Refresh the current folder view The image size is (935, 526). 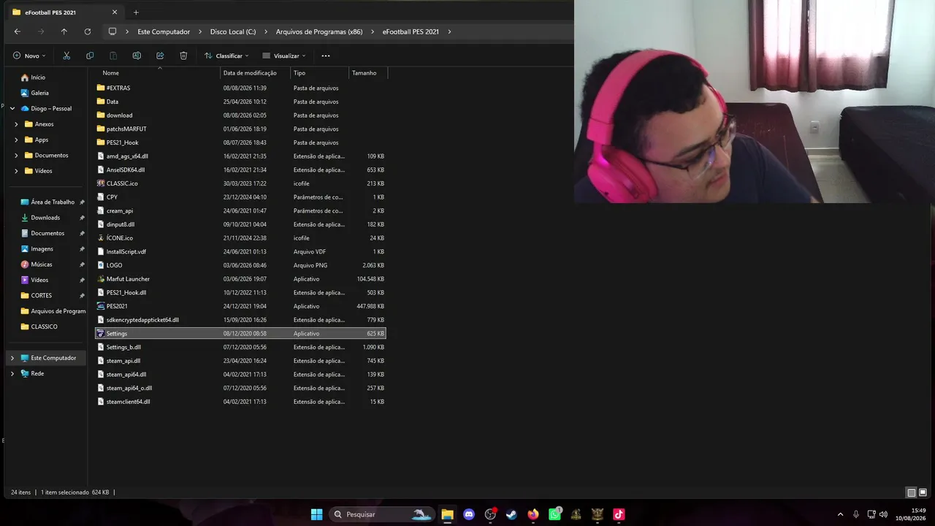click(88, 31)
